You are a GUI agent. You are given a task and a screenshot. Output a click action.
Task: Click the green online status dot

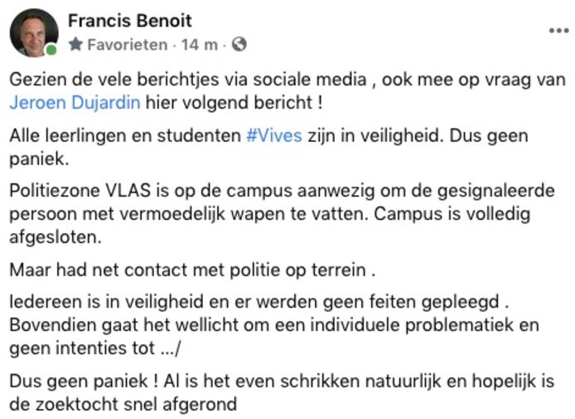[x=51, y=50]
